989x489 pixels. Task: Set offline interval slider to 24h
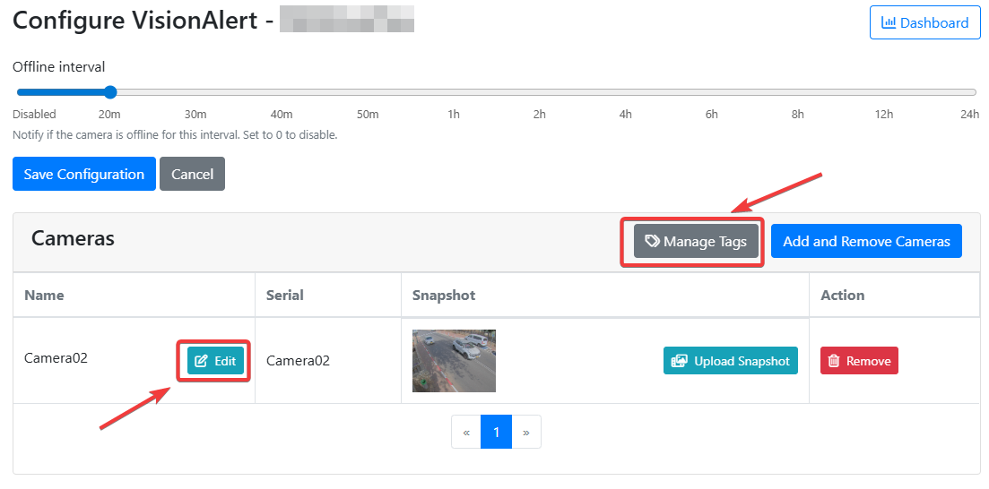pos(970,92)
